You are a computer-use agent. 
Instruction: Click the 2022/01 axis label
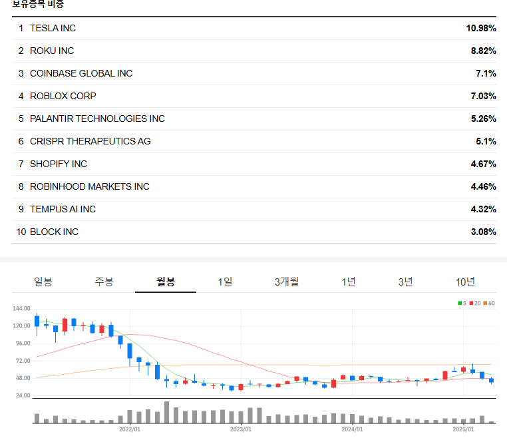(130, 429)
